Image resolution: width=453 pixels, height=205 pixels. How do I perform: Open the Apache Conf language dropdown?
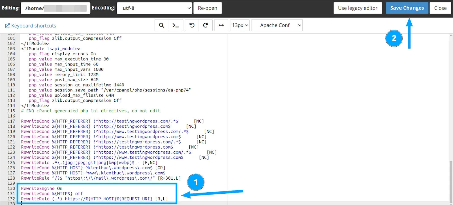(277, 25)
